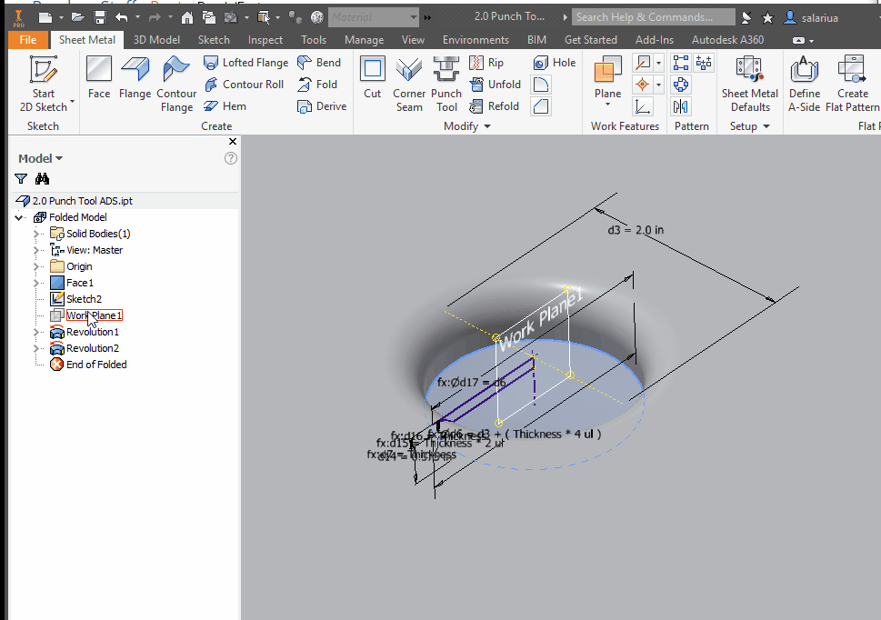Switch to the 3D Model tab
The width and height of the screenshot is (881, 620).
(x=156, y=40)
